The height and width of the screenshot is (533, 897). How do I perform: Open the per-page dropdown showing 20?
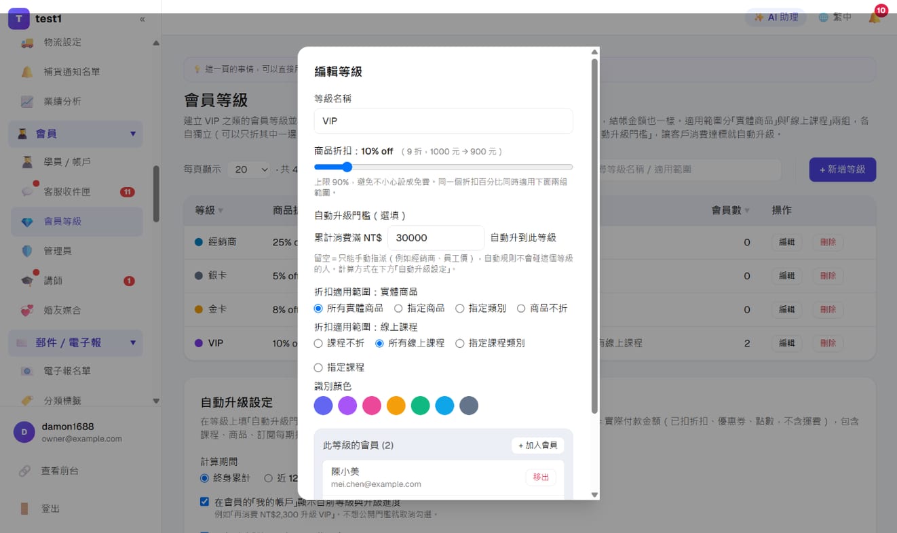tap(248, 170)
